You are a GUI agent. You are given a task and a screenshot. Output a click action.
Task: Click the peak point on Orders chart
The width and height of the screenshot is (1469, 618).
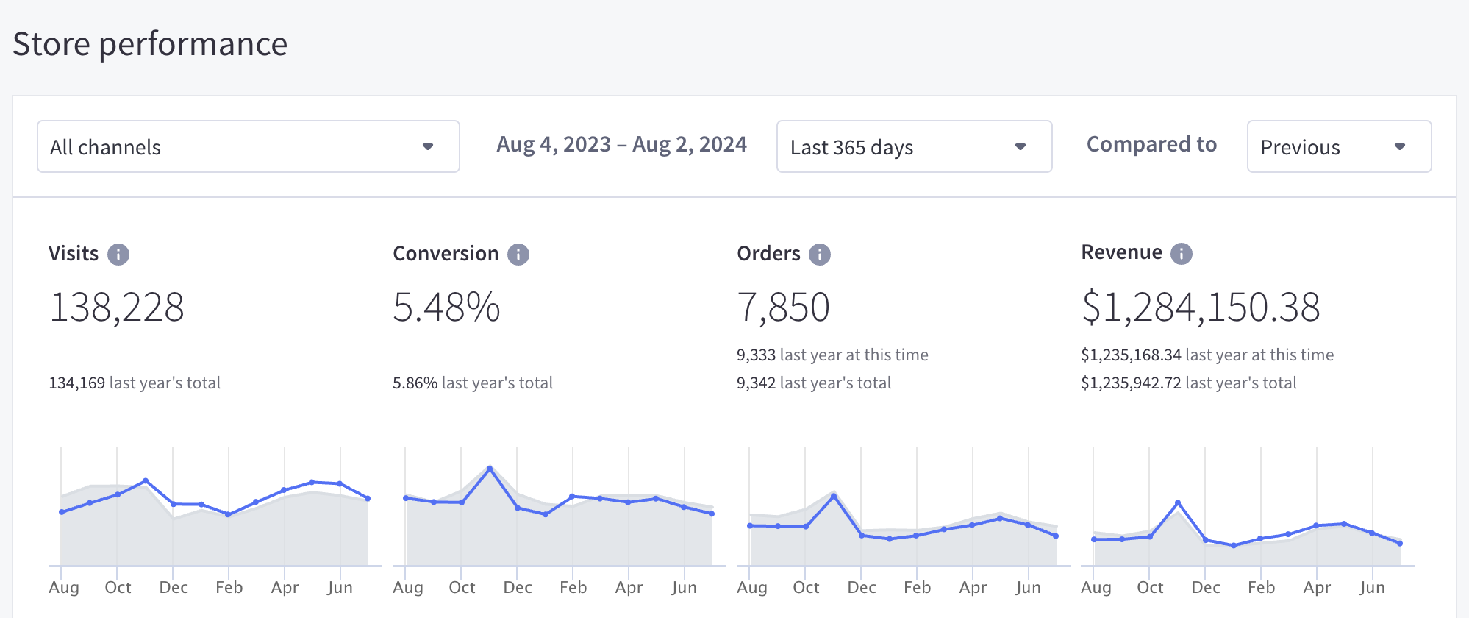coord(834,497)
